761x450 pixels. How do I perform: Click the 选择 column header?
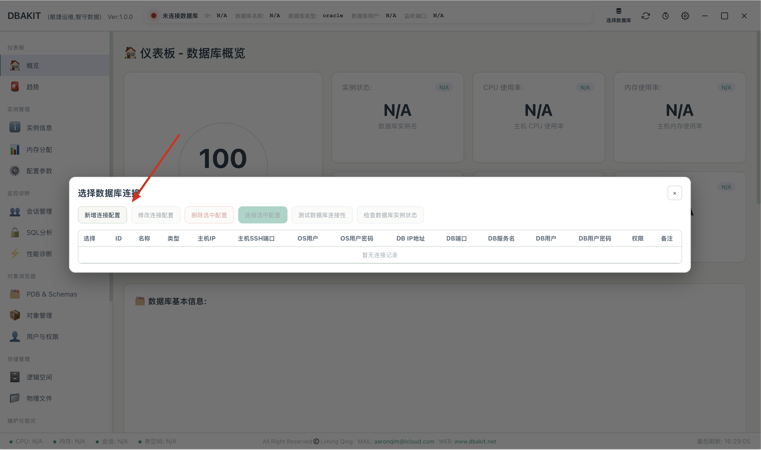pyautogui.click(x=89, y=238)
